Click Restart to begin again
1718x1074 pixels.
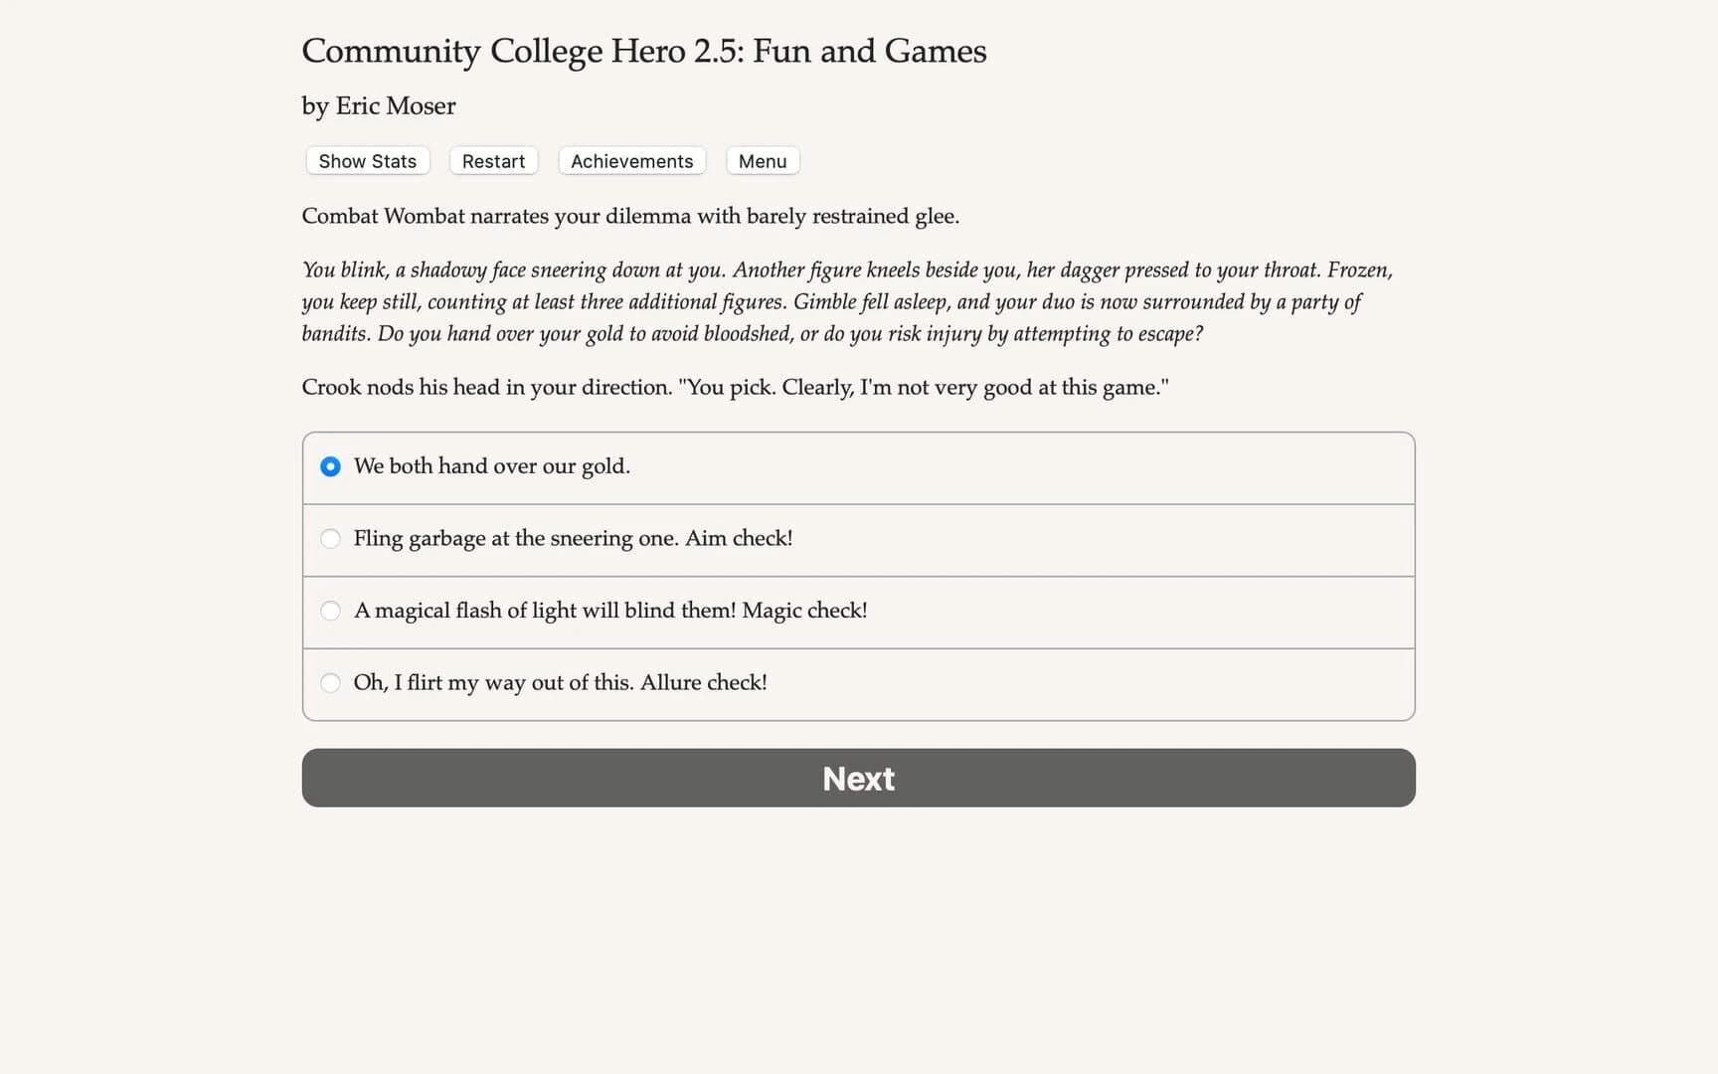(493, 160)
